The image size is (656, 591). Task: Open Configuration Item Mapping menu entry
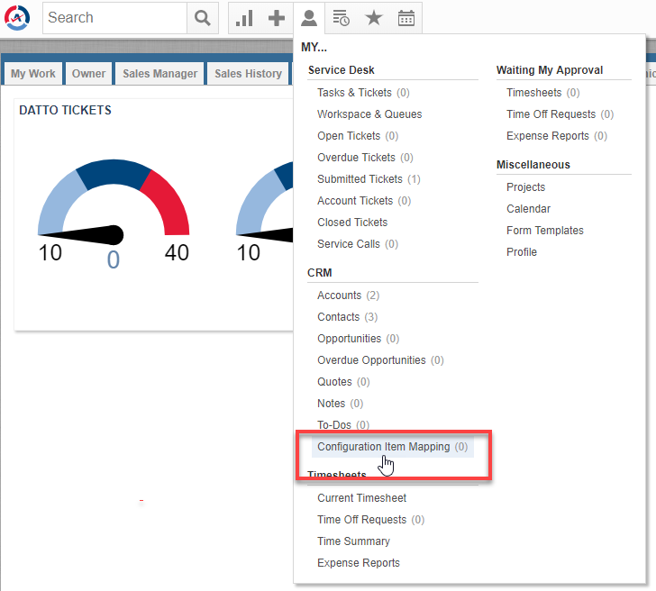383,447
